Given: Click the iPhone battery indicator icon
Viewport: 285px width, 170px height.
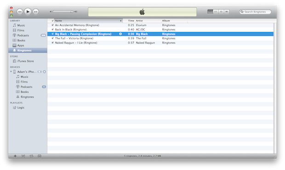Looking at the screenshot, I should click(x=40, y=72).
